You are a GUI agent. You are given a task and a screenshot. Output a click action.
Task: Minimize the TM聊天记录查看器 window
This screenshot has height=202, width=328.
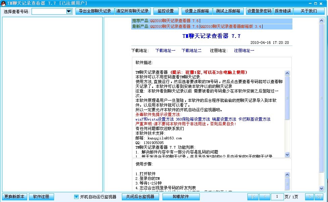point(310,3)
